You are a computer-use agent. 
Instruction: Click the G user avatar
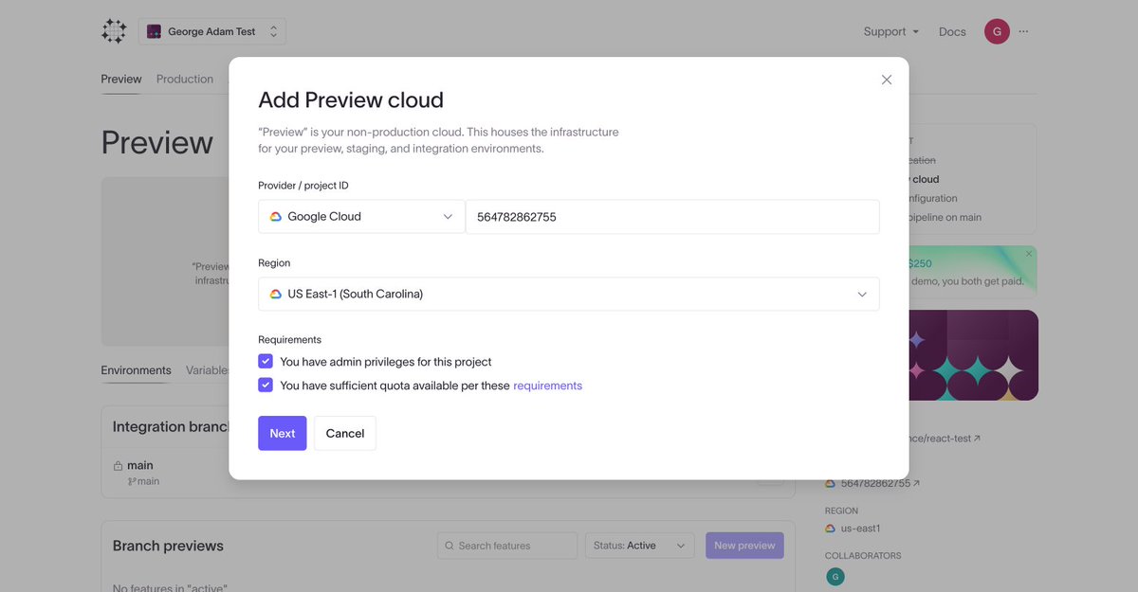point(997,31)
